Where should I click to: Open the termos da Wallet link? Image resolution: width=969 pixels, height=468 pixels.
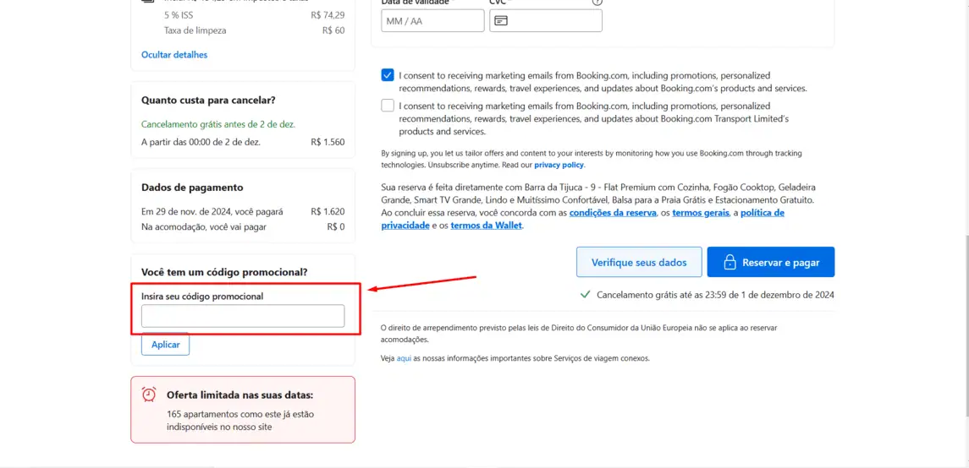[487, 226]
